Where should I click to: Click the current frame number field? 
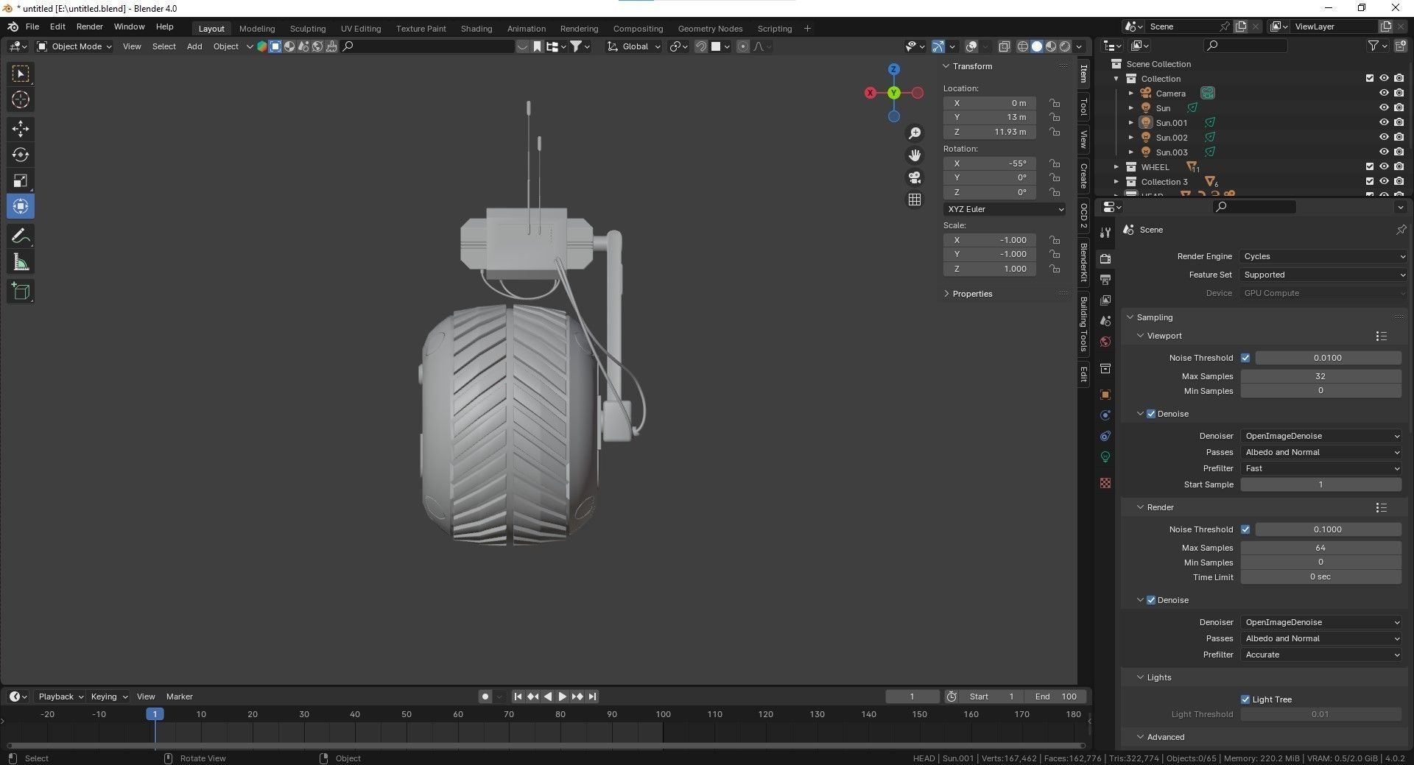(912, 697)
